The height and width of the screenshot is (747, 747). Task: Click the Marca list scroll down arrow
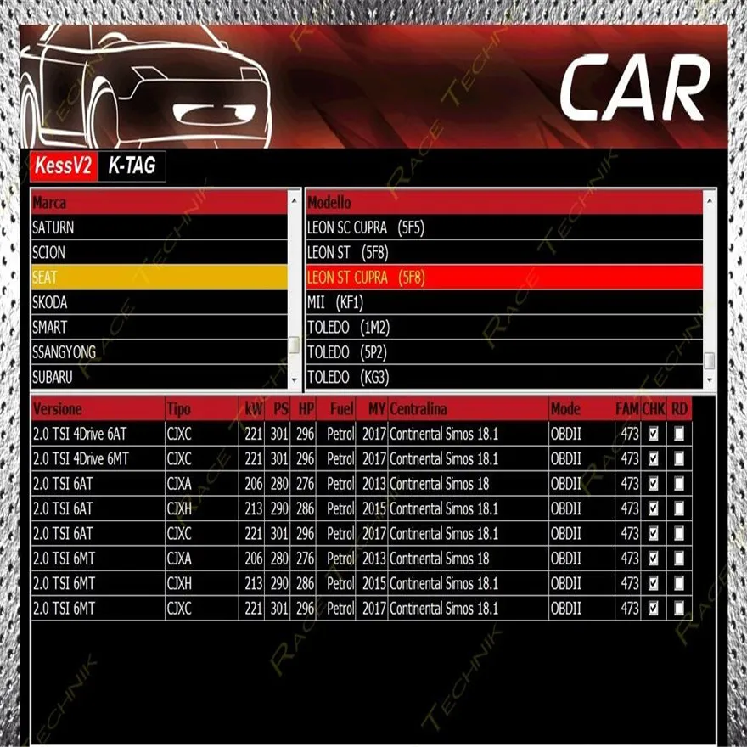pyautogui.click(x=294, y=379)
